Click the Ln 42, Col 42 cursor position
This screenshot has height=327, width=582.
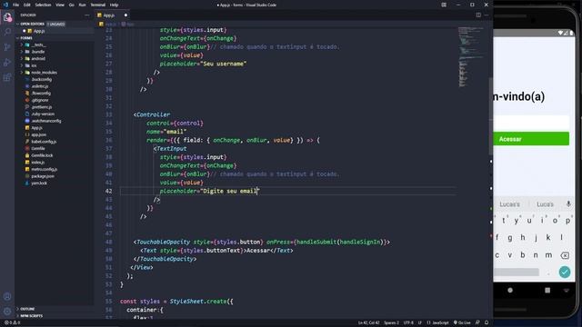pos(368,322)
